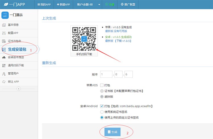Open 转让 APP in the sidebar
Viewport: 213px width, 139px height.
point(19,82)
